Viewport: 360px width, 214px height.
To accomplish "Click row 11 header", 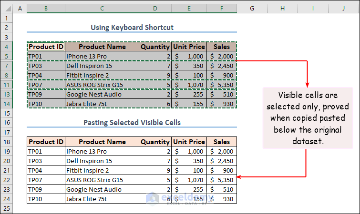I will 6,85.
